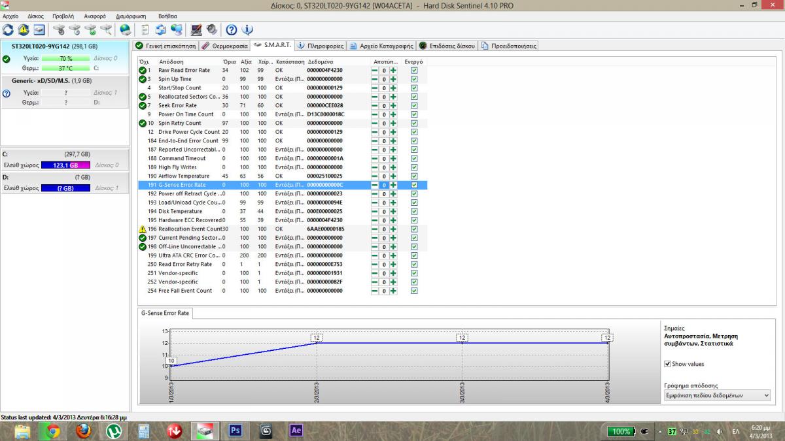Open help via the blue question mark icon
The image size is (785, 441).
[231, 29]
